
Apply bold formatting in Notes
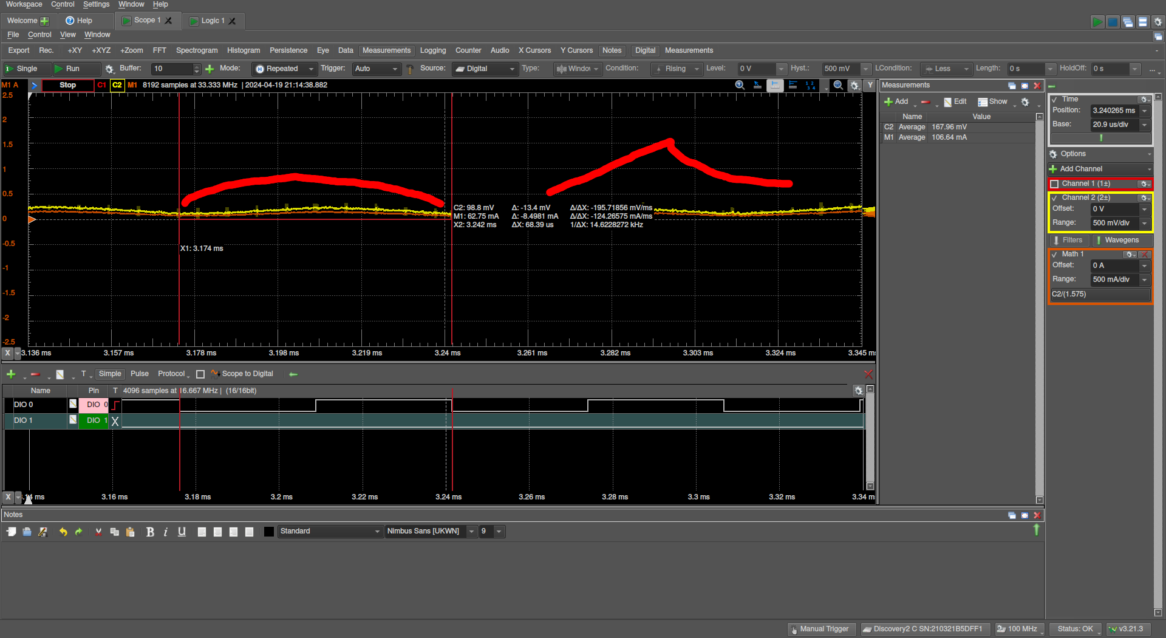point(150,532)
